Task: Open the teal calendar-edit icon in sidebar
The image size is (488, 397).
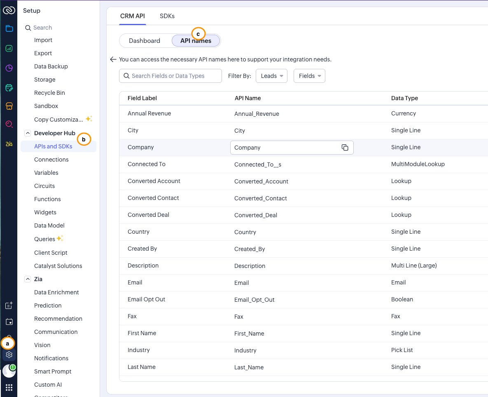Action: click(x=9, y=88)
